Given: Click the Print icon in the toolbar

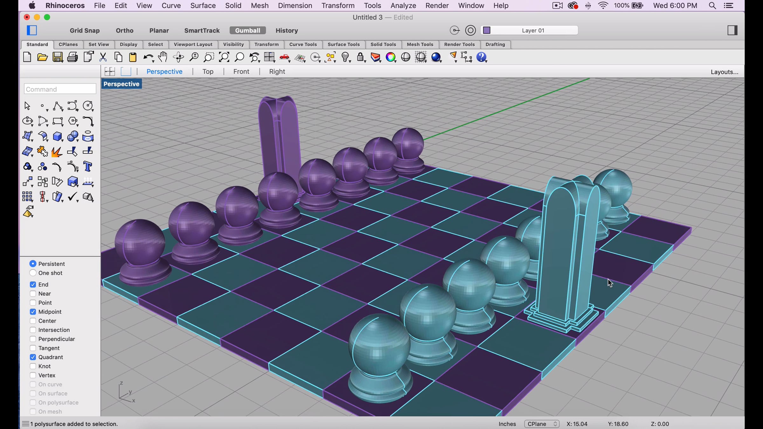Looking at the screenshot, I should 72,57.
